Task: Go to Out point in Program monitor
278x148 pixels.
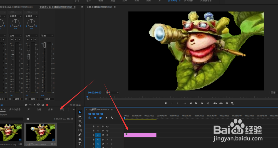Action: pos(208,103)
